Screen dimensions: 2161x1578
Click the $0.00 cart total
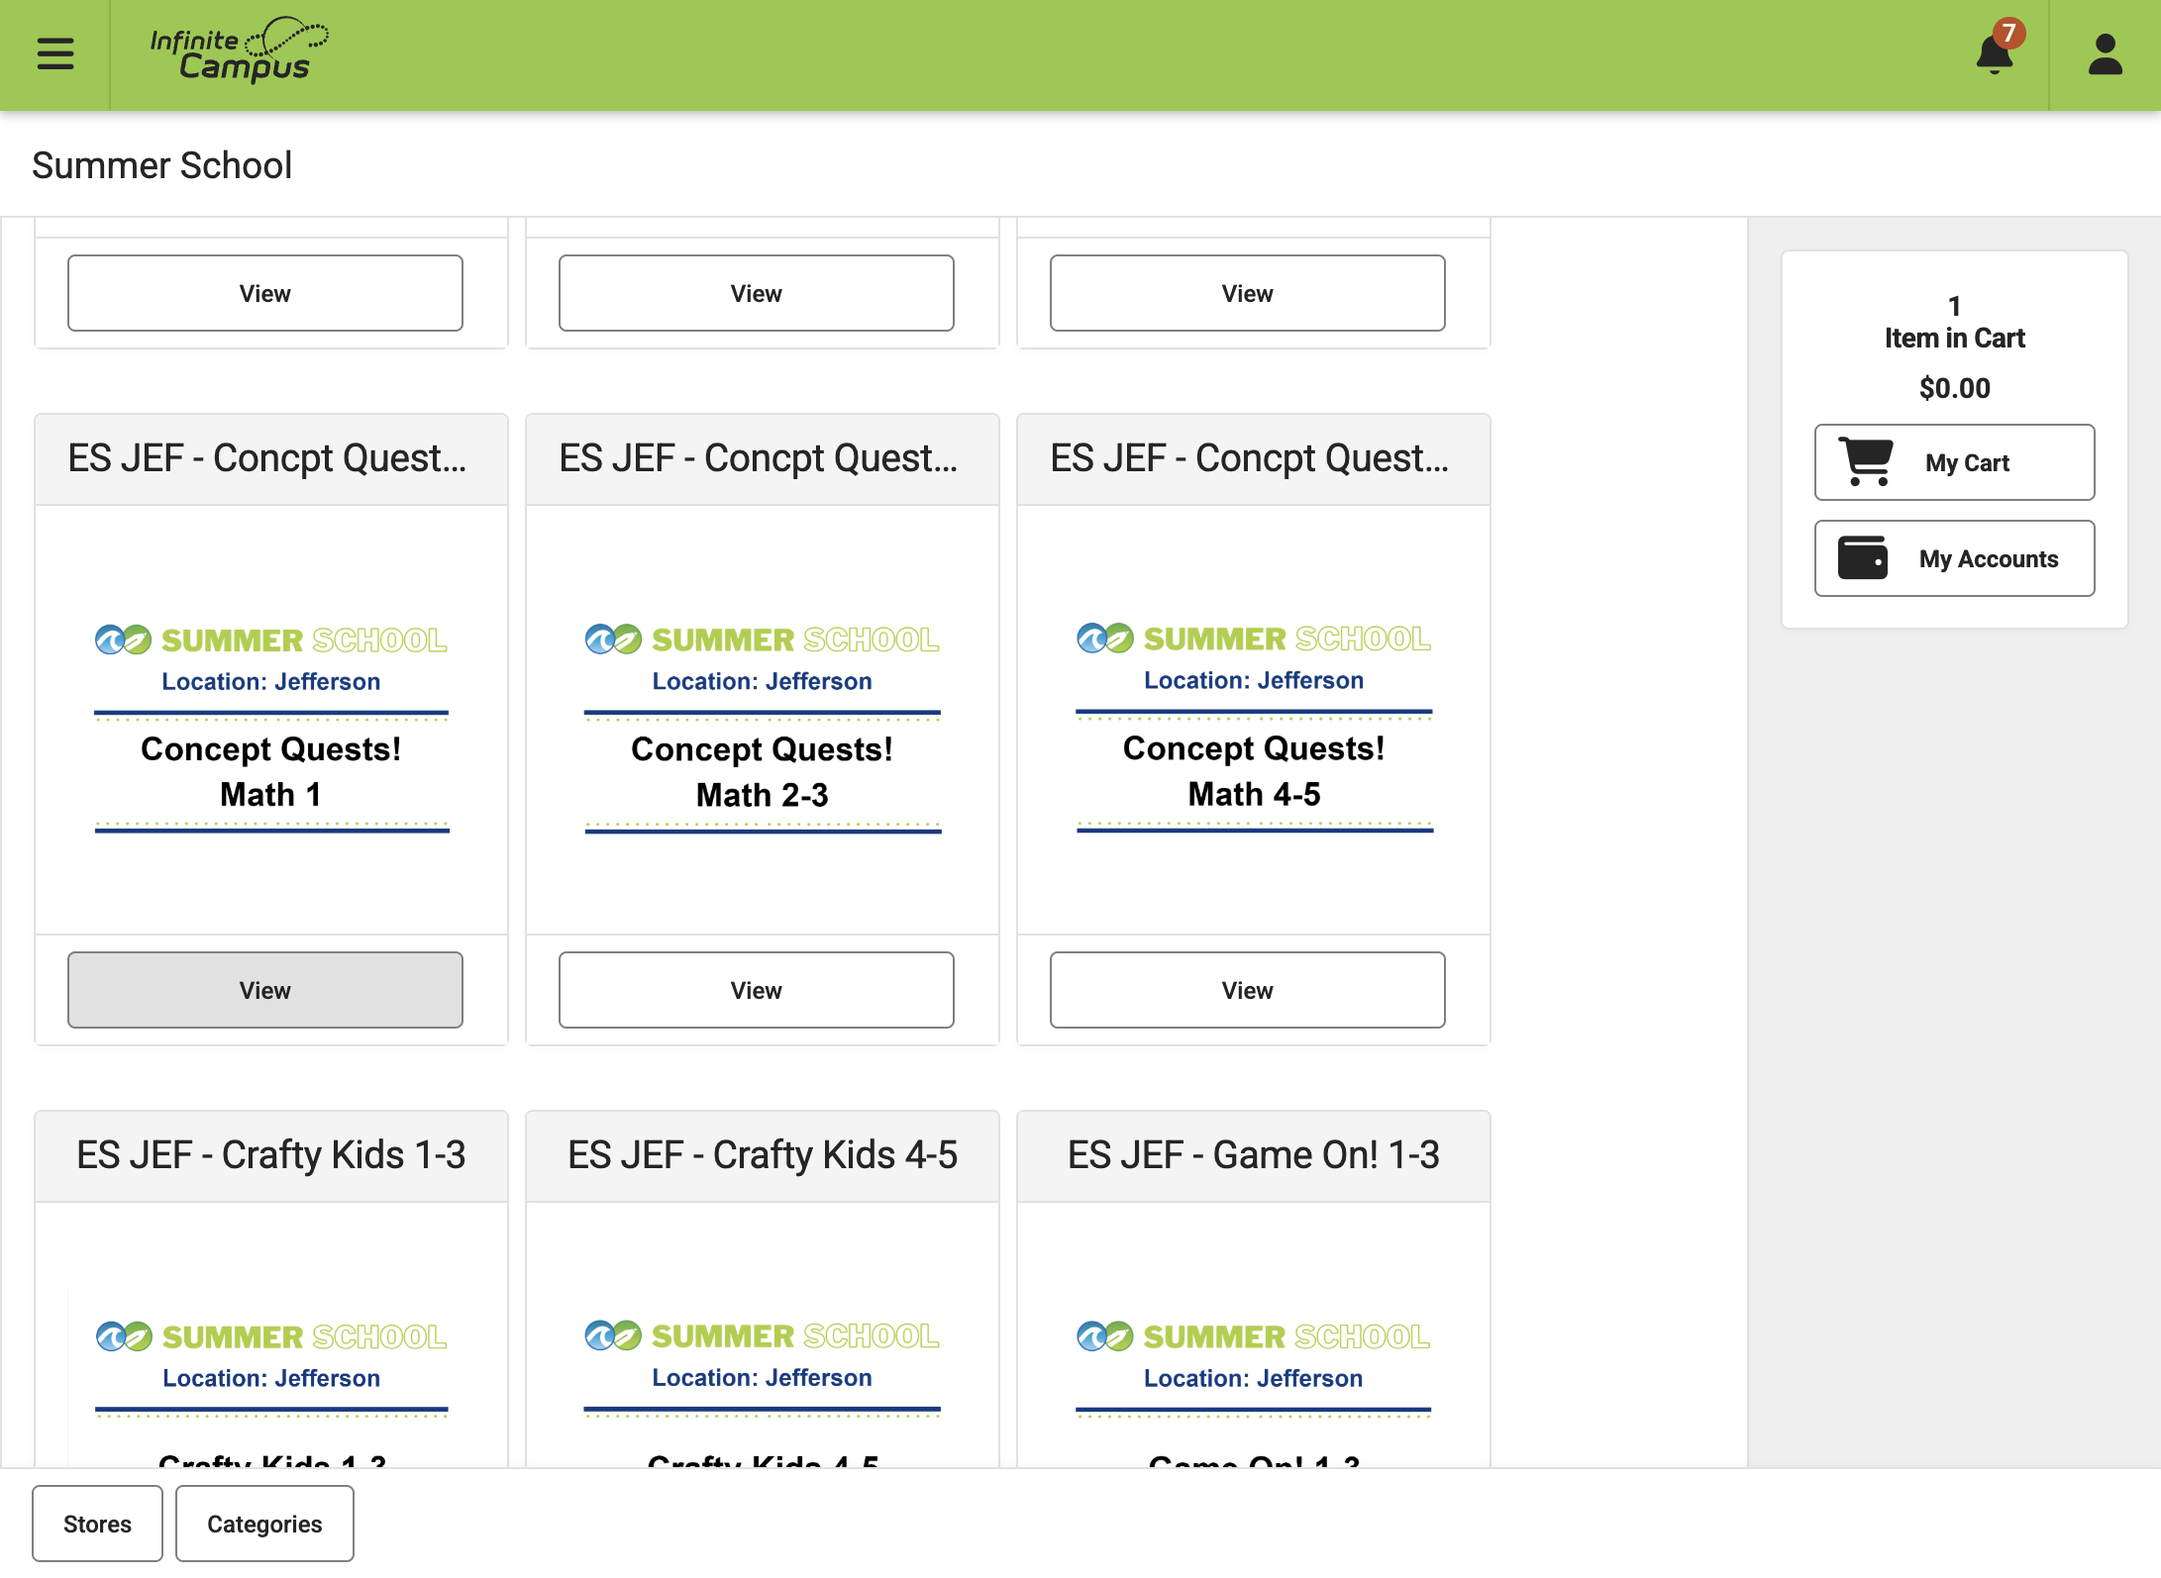(1954, 388)
